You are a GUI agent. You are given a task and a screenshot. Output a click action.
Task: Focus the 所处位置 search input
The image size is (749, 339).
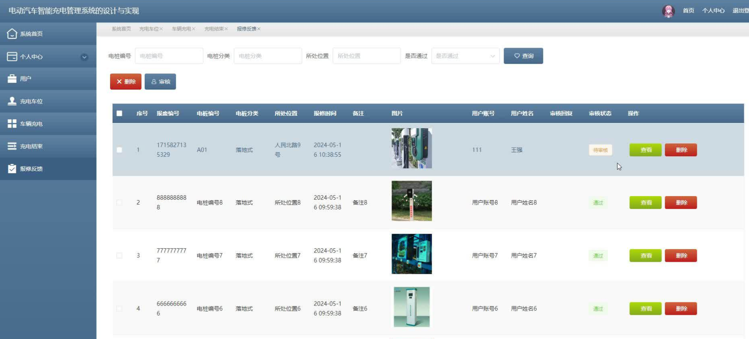point(367,56)
